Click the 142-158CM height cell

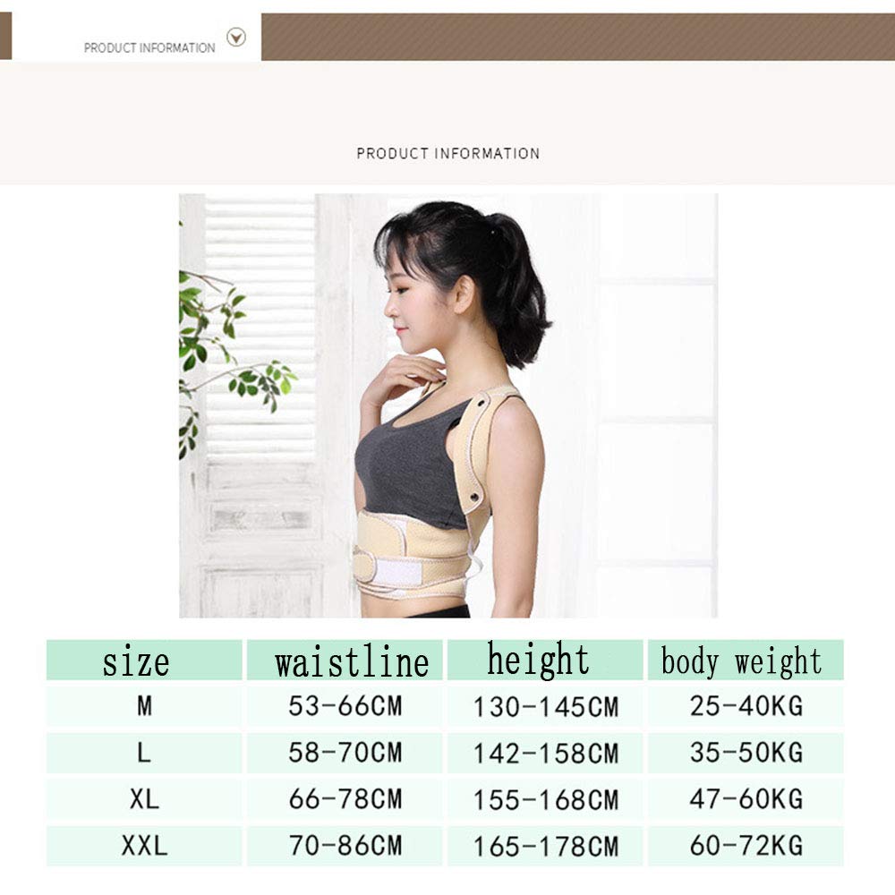coord(545,753)
